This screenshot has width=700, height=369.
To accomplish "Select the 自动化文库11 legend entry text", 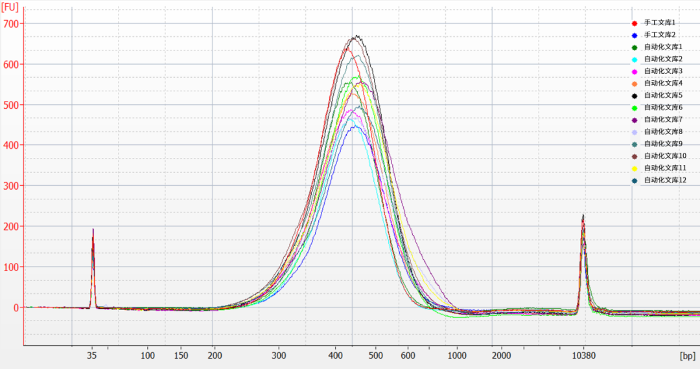I will pyautogui.click(x=665, y=168).
